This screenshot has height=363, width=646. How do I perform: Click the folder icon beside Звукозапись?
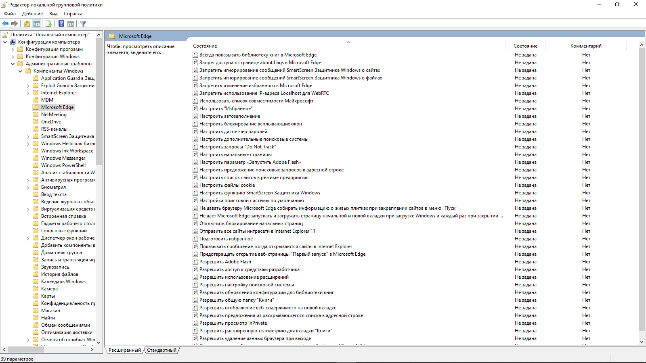pyautogui.click(x=36, y=267)
